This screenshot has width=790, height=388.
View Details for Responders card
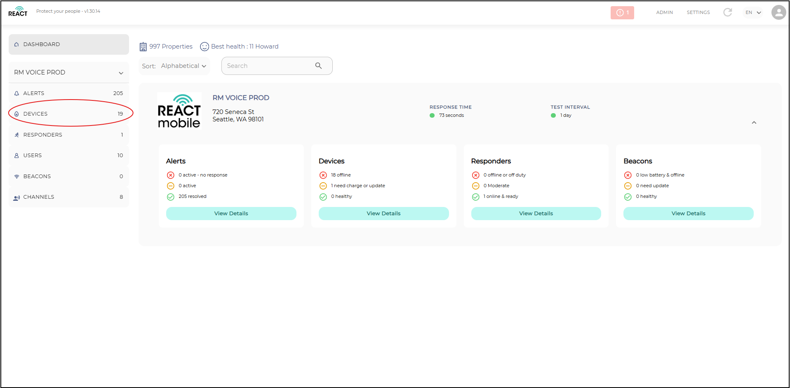pyautogui.click(x=536, y=214)
